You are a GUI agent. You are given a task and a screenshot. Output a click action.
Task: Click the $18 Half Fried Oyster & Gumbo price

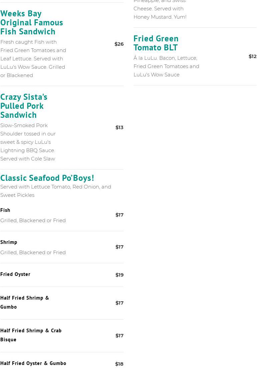click(x=119, y=364)
